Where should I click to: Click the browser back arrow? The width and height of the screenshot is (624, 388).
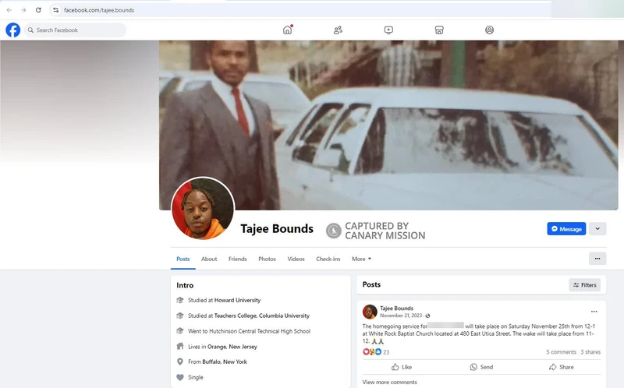(9, 9)
